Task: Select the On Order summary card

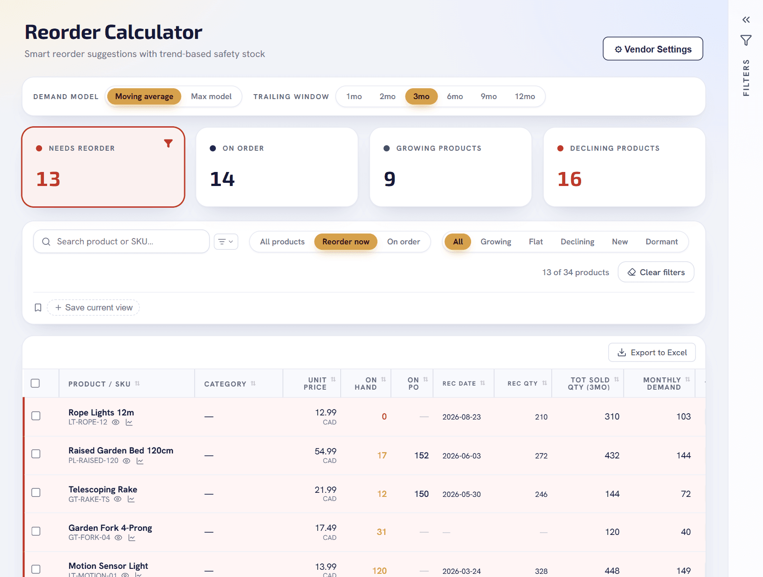Action: [277, 167]
